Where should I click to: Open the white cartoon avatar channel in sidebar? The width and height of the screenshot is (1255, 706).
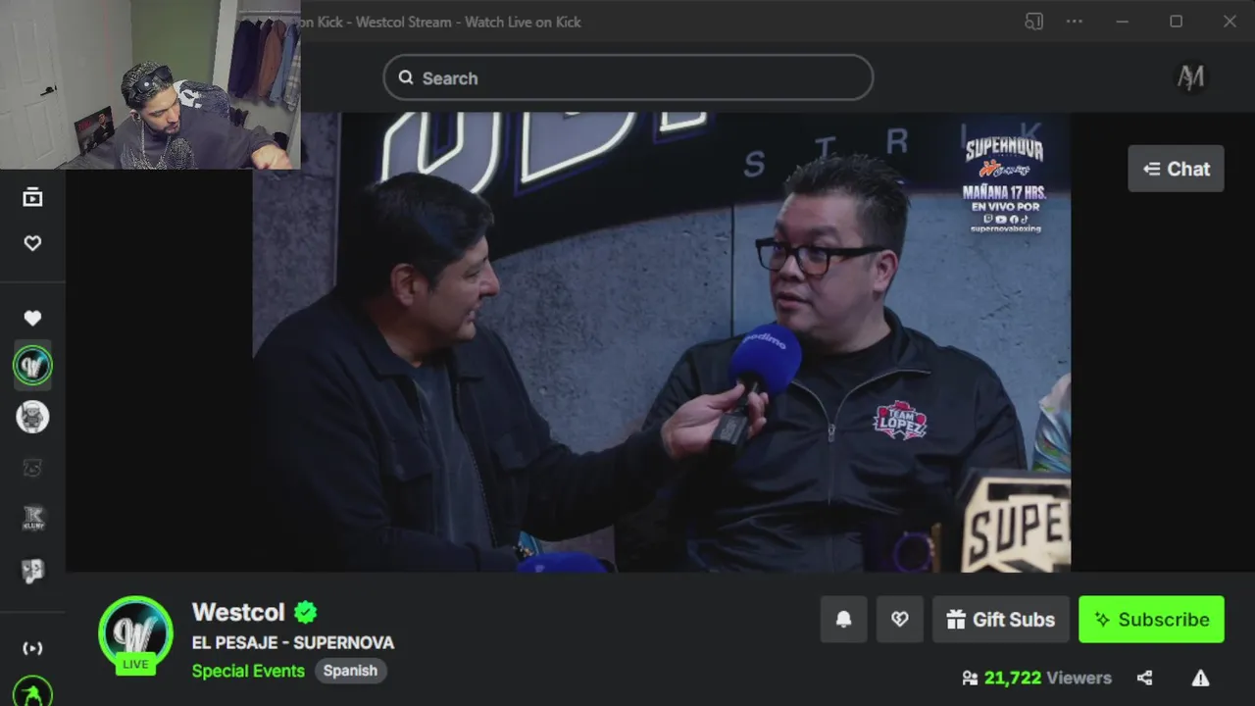(x=32, y=417)
